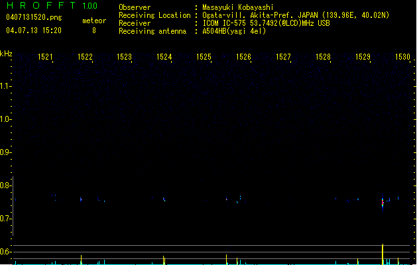Screen dimensions: 417x265
Task: Click the meteor label
Action: pos(94,21)
